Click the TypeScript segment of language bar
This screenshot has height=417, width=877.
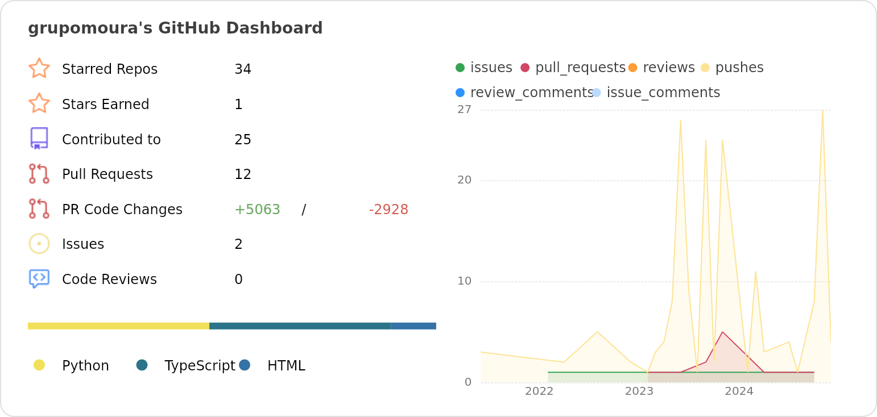click(x=300, y=326)
